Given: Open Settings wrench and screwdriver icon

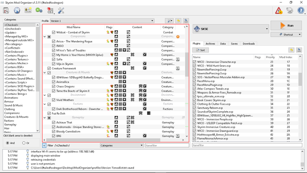Looking at the screenshot, I should click(x=61, y=10).
